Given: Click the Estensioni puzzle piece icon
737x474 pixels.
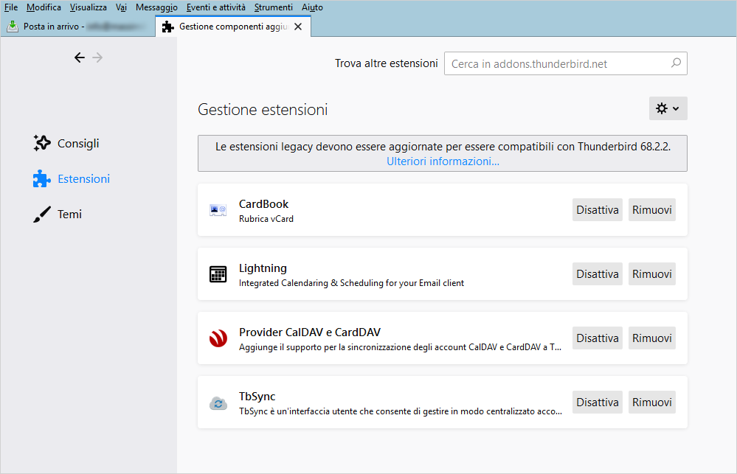Looking at the screenshot, I should (42, 178).
